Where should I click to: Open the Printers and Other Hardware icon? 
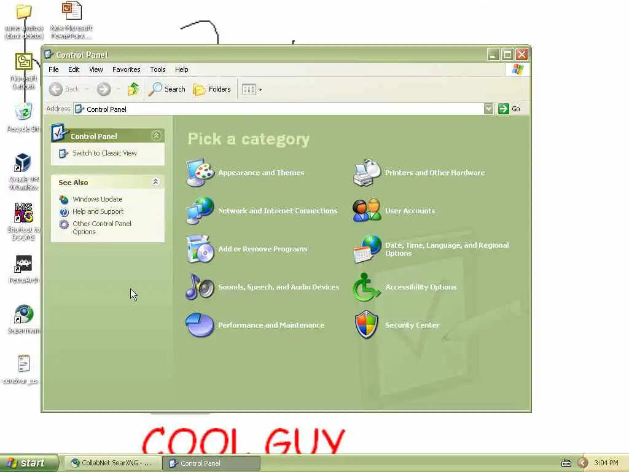coord(367,173)
